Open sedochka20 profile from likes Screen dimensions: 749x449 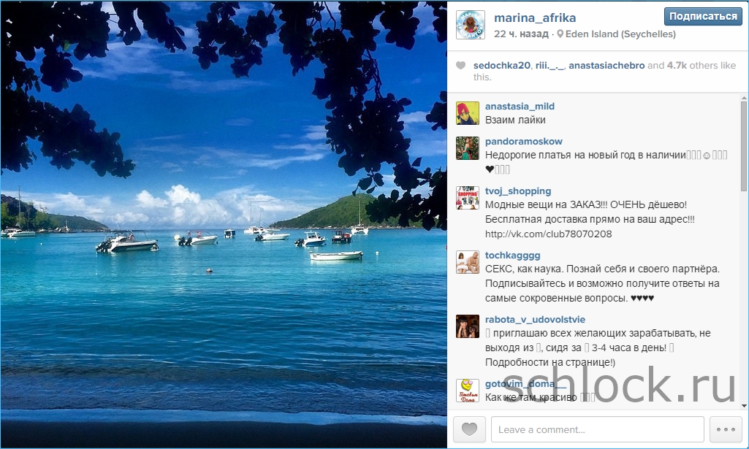(501, 66)
